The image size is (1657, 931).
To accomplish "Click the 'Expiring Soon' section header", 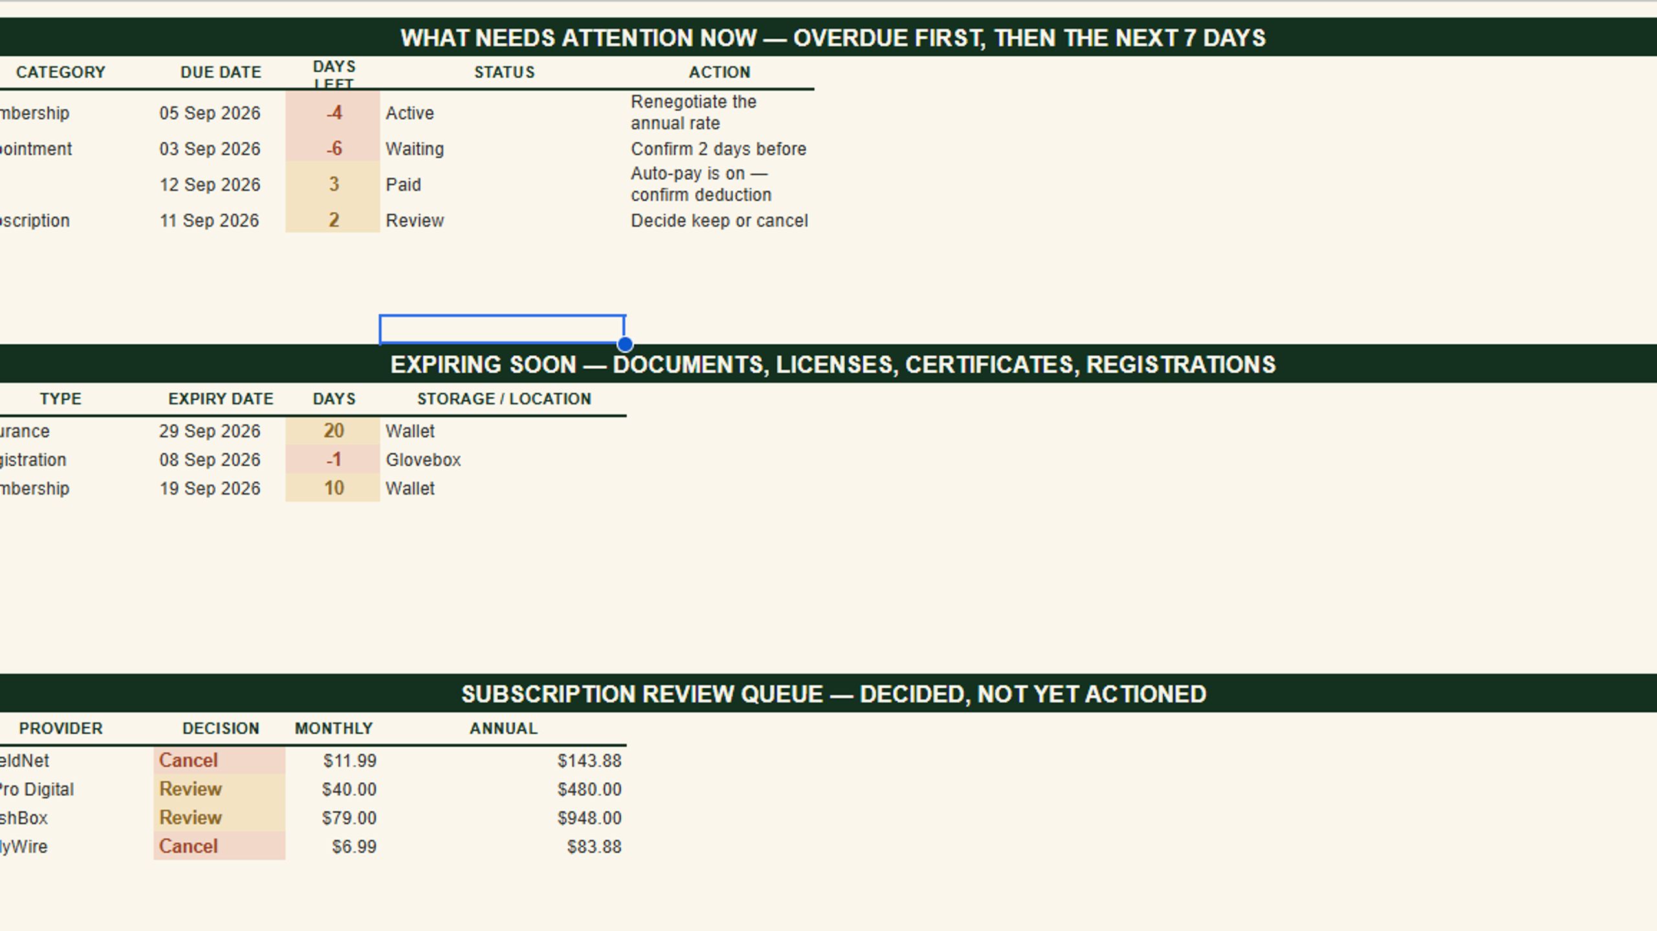I will 832,364.
